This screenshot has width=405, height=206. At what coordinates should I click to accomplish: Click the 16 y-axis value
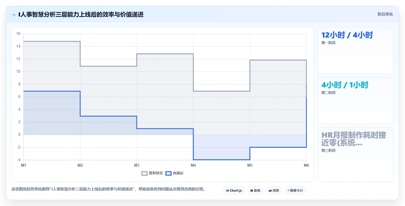click(x=18, y=34)
